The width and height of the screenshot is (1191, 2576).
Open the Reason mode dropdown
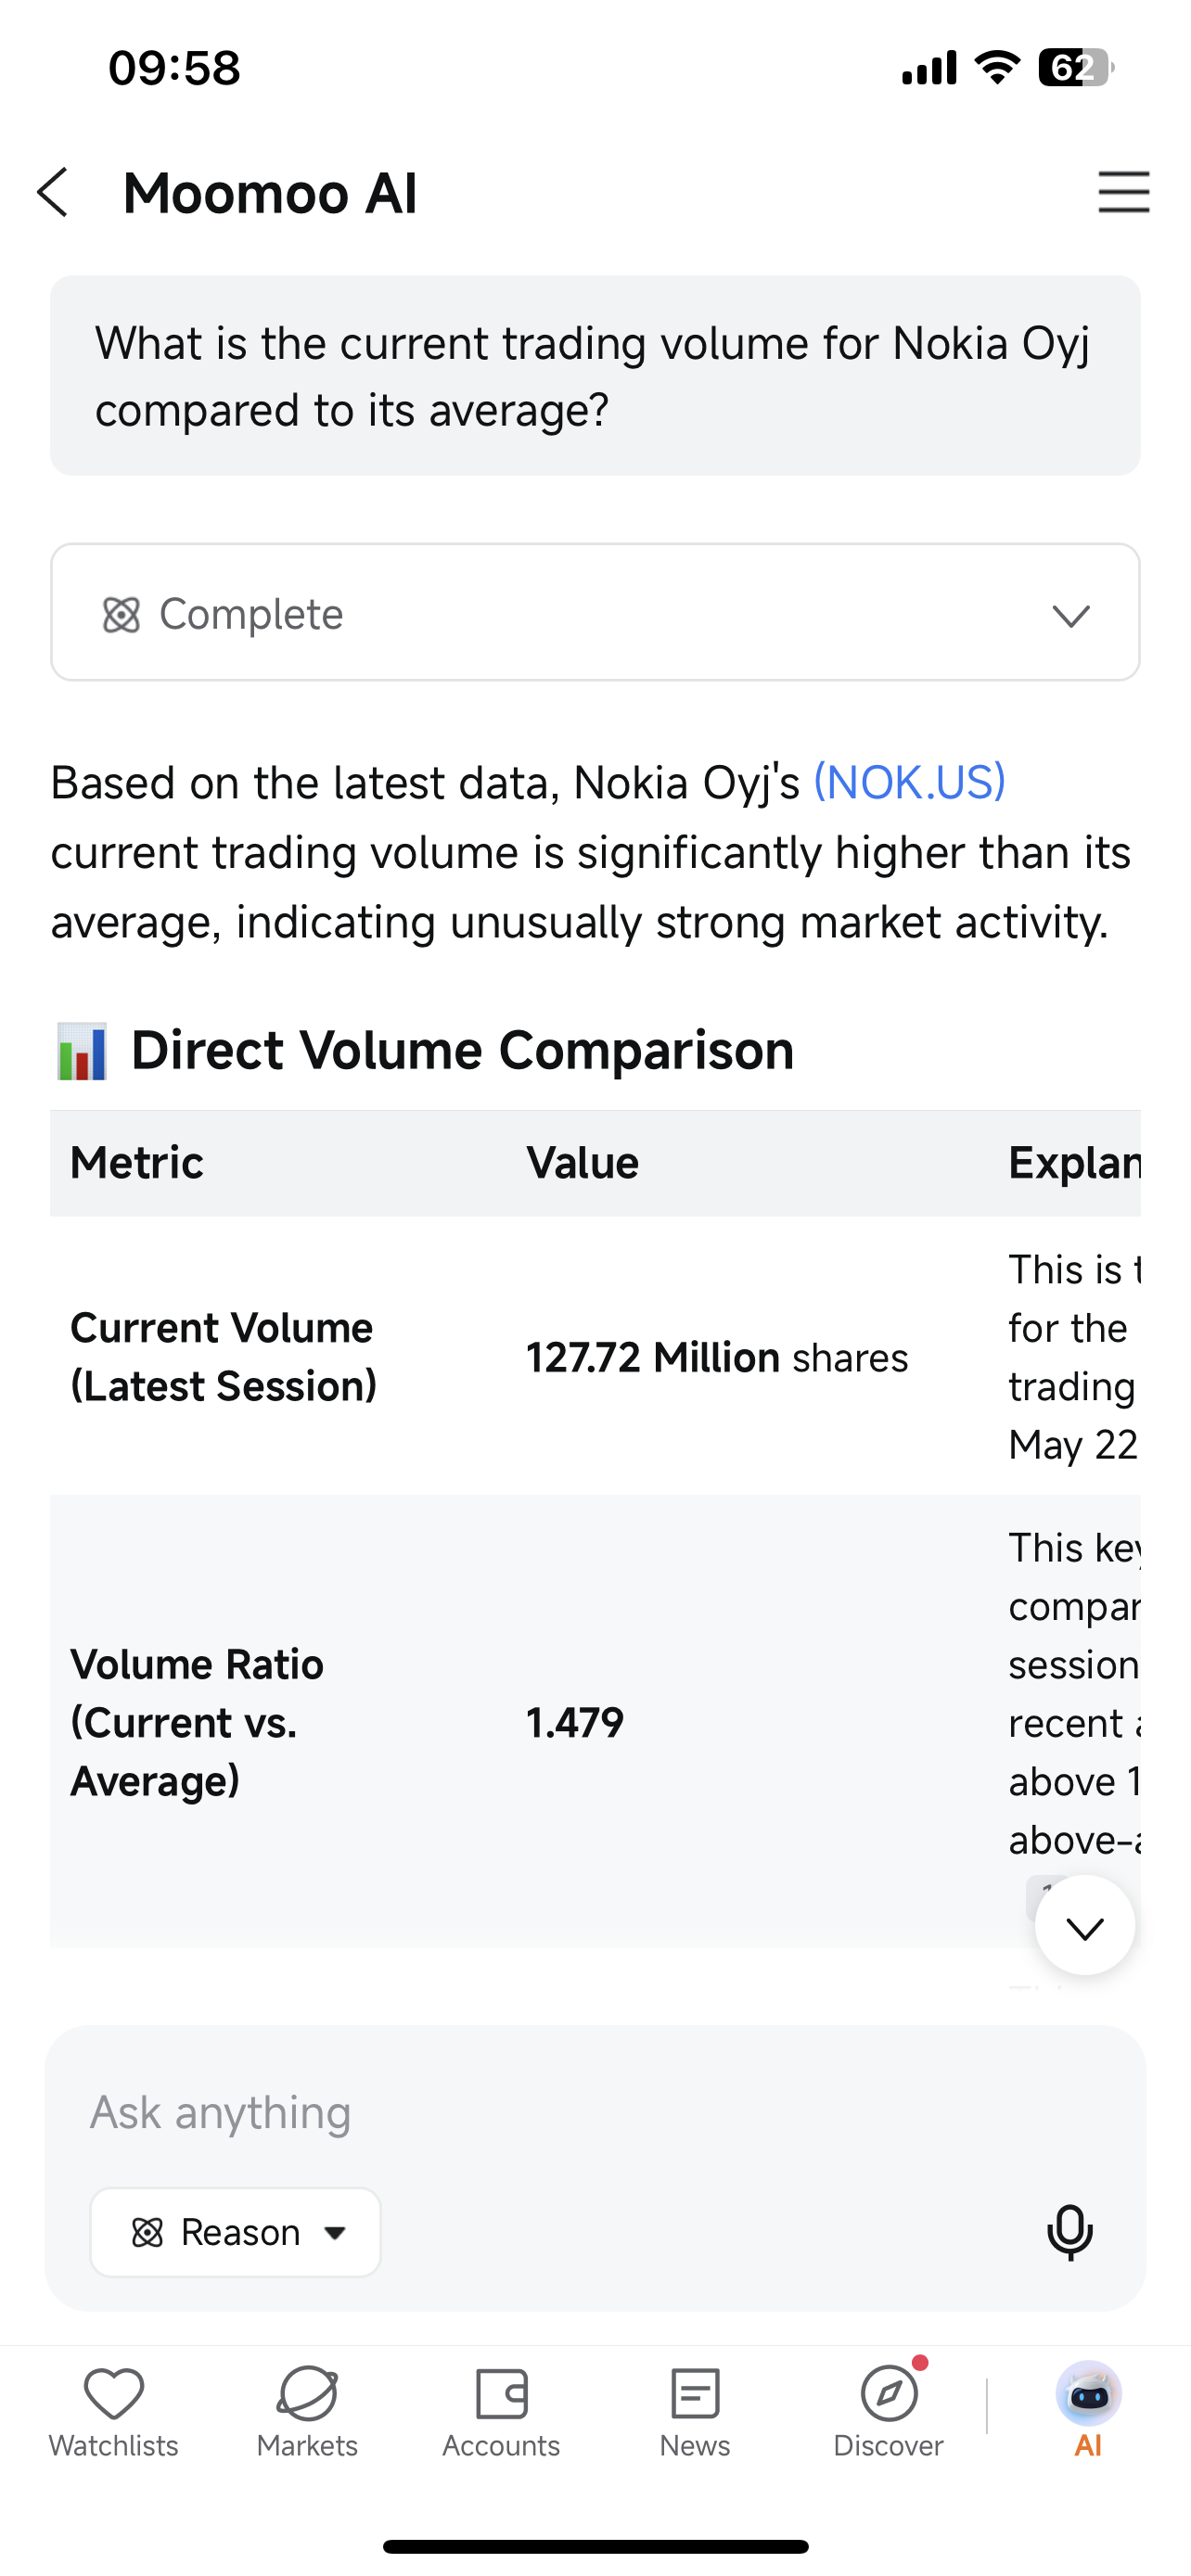tap(235, 2232)
